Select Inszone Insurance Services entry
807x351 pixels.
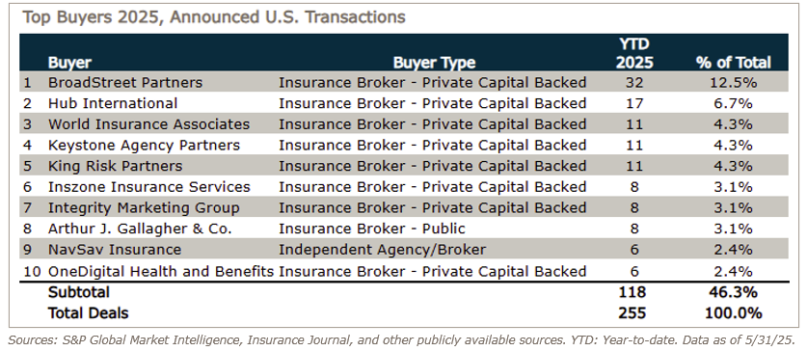149,187
